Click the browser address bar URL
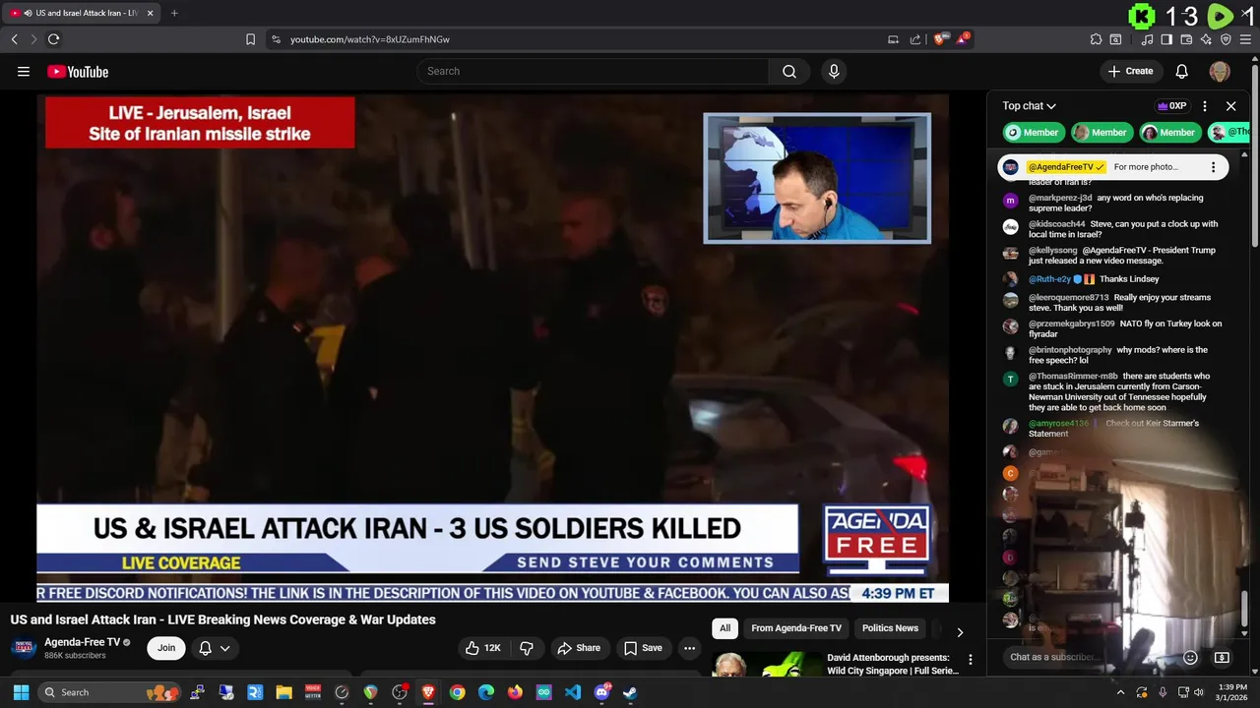 click(370, 39)
